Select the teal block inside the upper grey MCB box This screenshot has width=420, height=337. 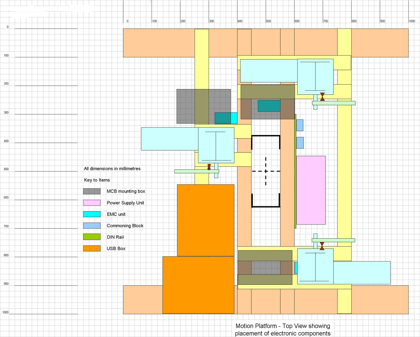click(x=269, y=106)
